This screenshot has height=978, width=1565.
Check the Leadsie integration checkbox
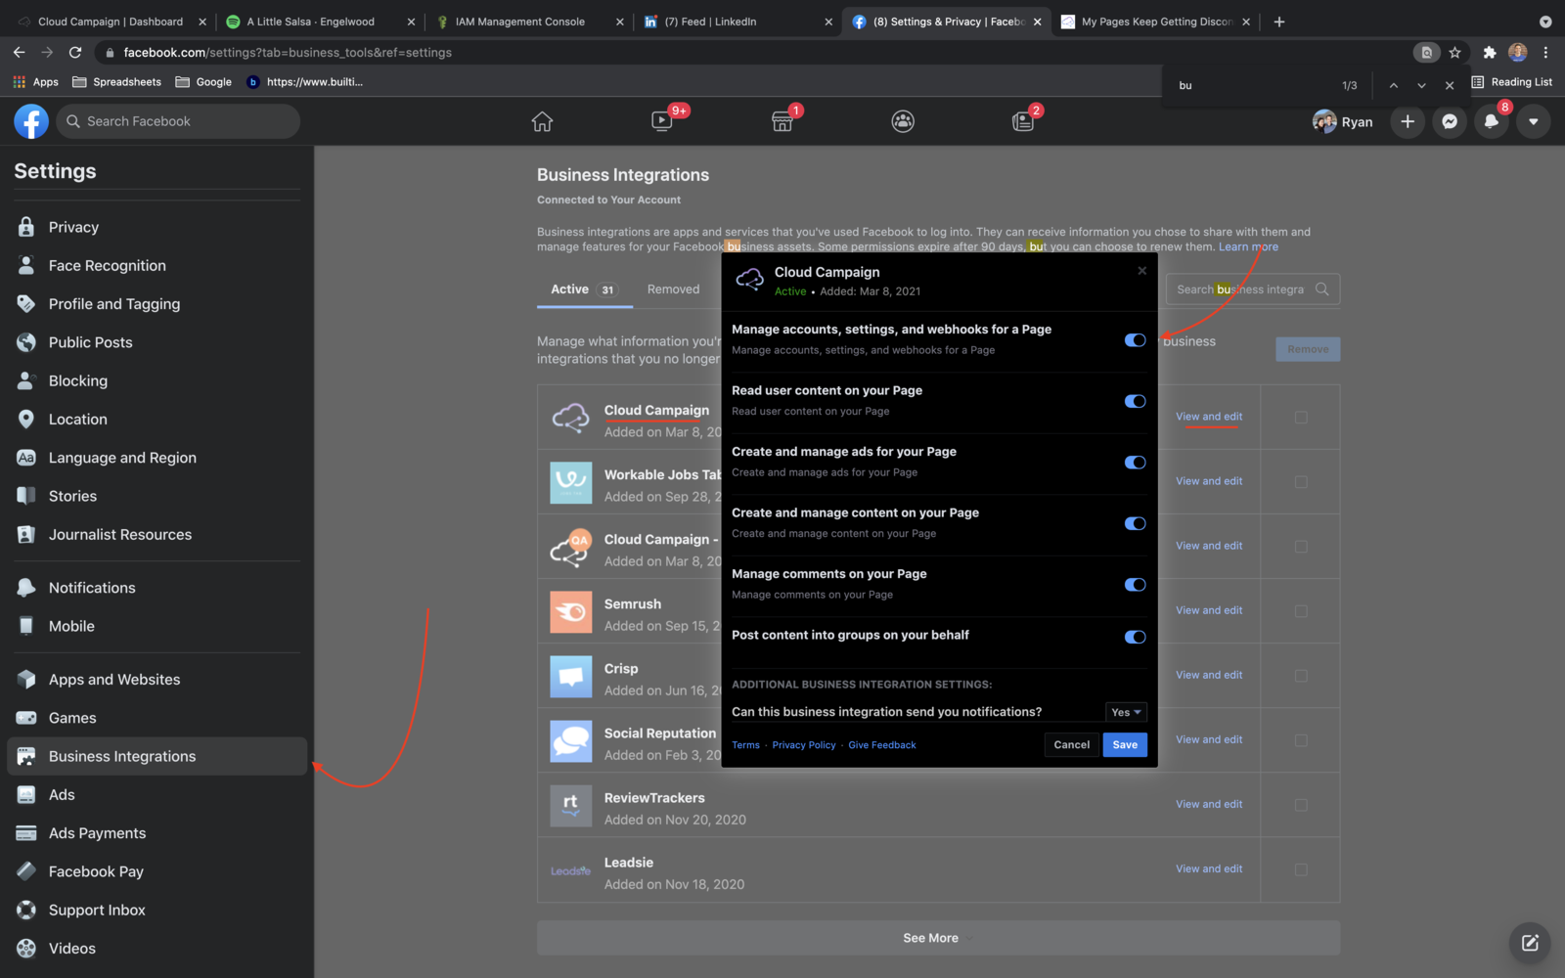tap(1301, 869)
